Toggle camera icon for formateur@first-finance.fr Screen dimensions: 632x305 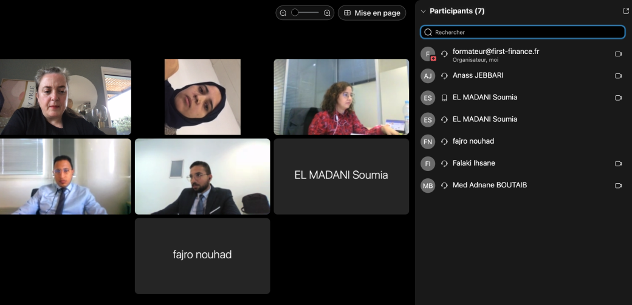[618, 54]
